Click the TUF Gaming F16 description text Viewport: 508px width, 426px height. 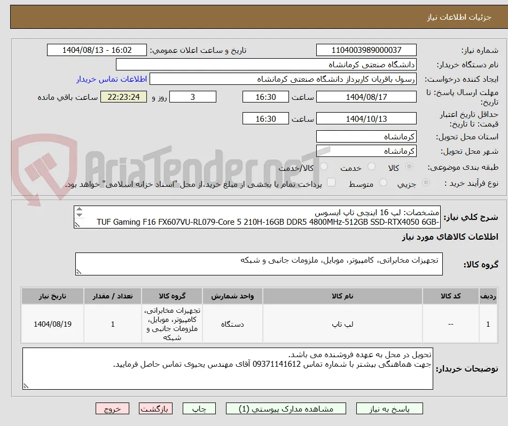point(268,222)
